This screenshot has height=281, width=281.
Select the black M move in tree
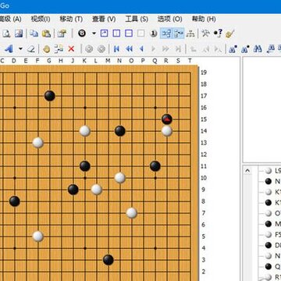pos(272,224)
